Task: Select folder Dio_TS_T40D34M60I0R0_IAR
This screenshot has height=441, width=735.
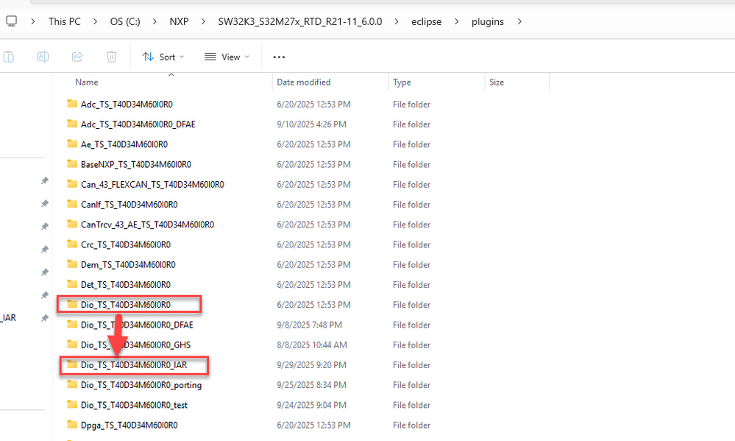Action: click(134, 365)
